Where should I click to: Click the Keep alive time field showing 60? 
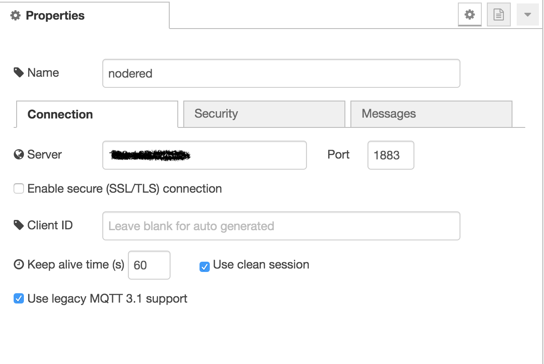click(149, 265)
